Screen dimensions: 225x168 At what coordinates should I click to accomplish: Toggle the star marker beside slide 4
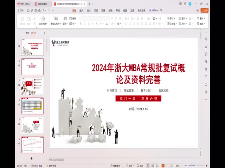point(19,104)
